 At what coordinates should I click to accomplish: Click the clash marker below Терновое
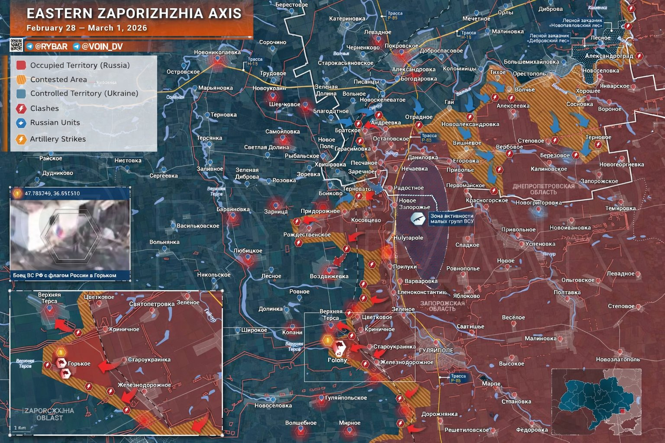(598, 145)
